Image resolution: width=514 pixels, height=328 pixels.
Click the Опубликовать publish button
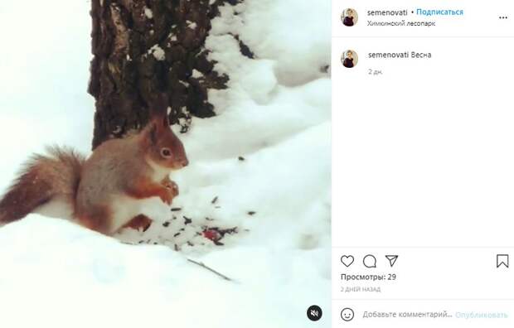pos(481,315)
